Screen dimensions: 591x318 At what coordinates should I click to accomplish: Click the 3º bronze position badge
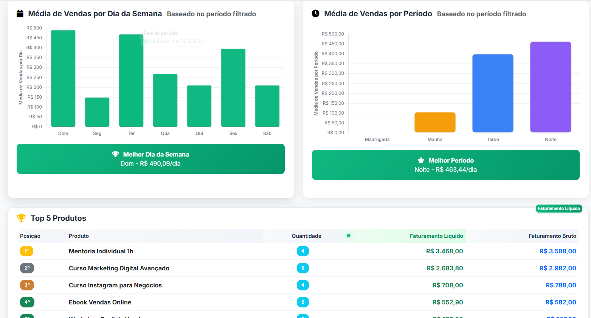coord(27,285)
